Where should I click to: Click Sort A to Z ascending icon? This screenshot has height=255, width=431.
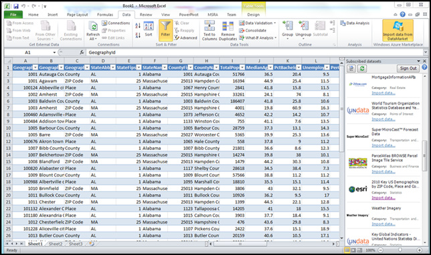(138, 26)
